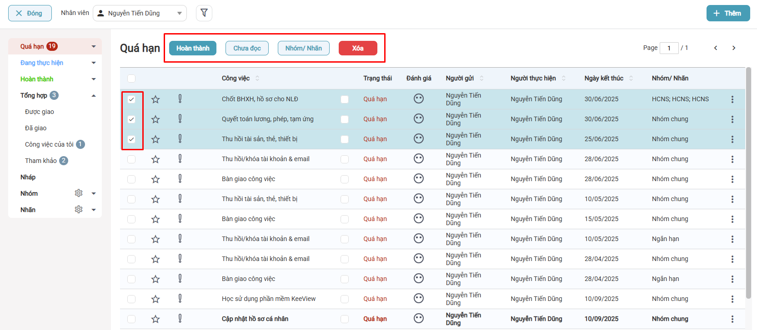
Task: Sort by Ngày kết thúc column
Action: (631, 79)
